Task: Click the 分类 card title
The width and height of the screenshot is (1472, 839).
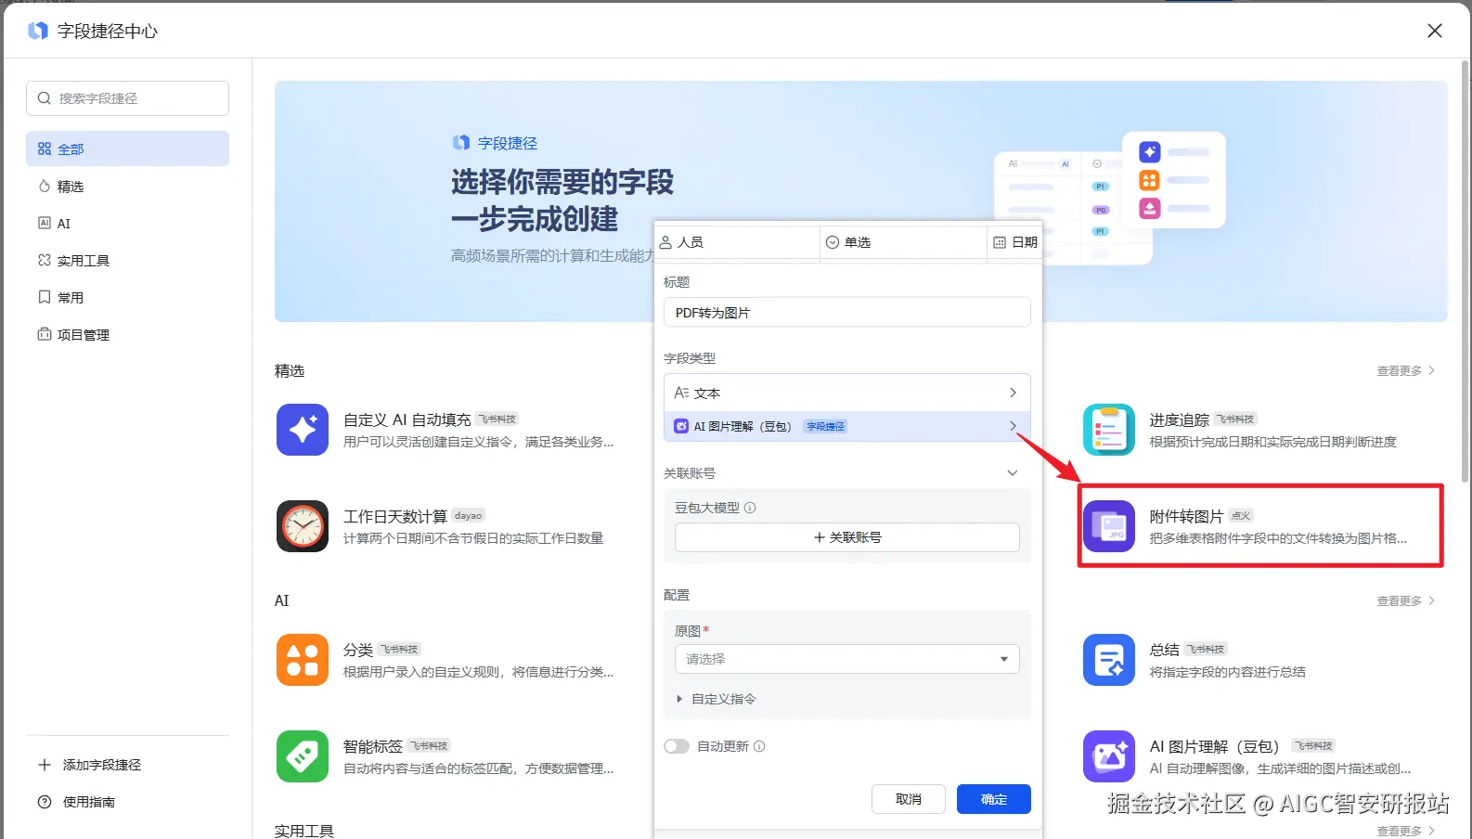Action: tap(358, 650)
